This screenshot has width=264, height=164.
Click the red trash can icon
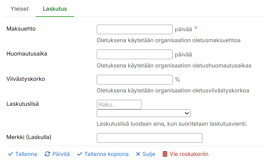coord(165,154)
